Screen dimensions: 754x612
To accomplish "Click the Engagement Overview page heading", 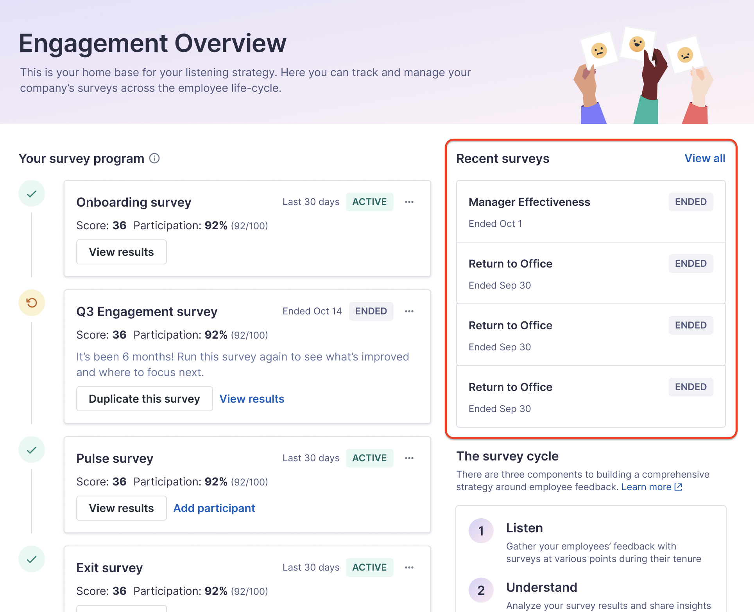I will point(152,43).
